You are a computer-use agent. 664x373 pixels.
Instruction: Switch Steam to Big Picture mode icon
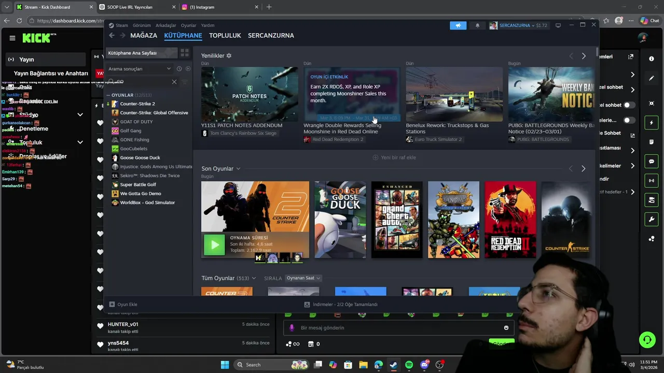pyautogui.click(x=558, y=25)
